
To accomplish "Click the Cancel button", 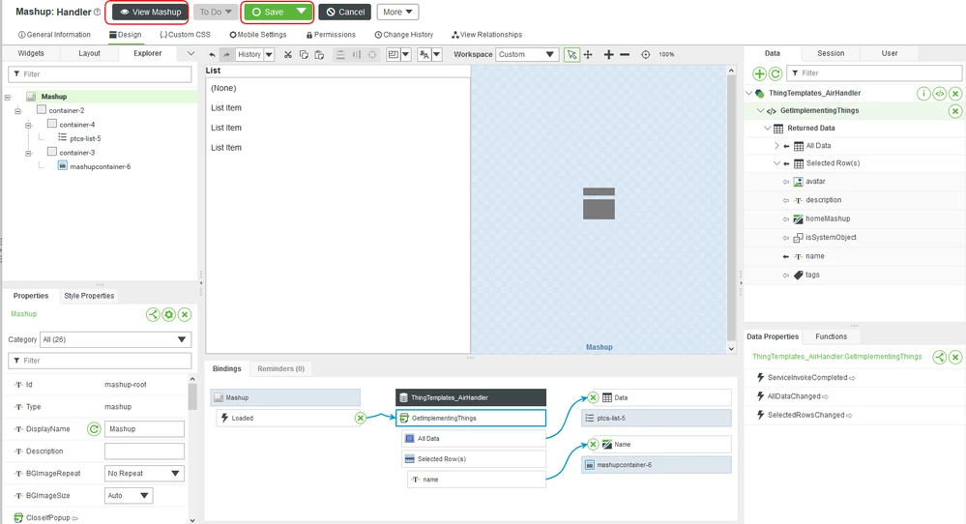I will click(345, 12).
